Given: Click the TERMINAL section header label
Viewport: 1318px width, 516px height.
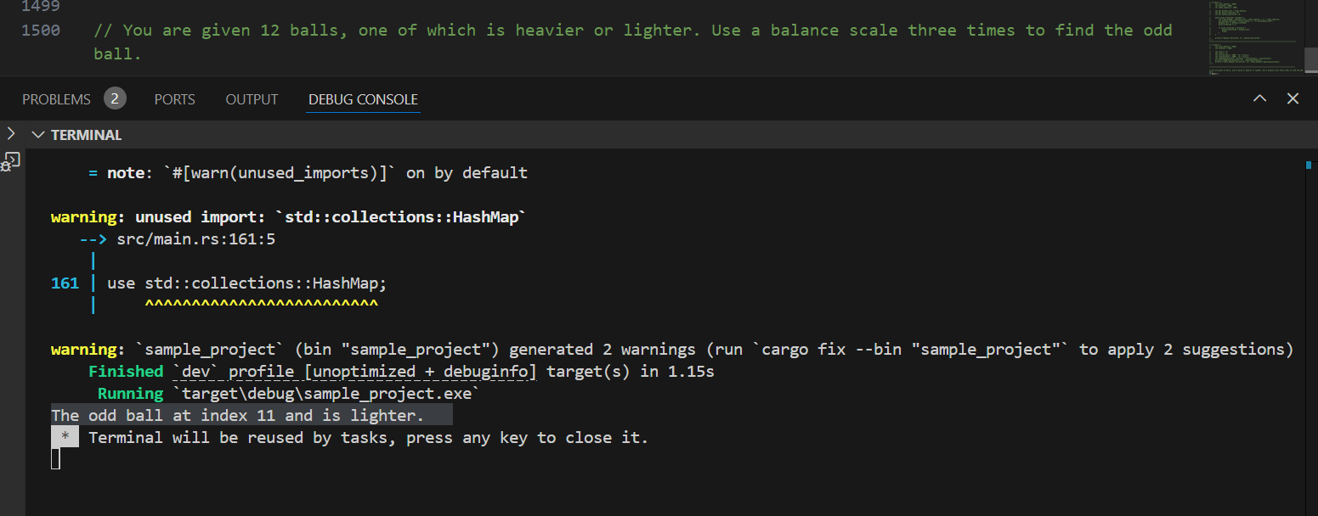Looking at the screenshot, I should pyautogui.click(x=86, y=135).
